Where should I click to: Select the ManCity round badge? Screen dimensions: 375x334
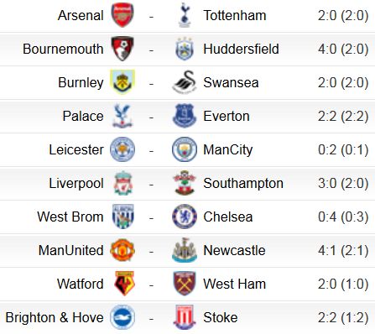click(185, 149)
